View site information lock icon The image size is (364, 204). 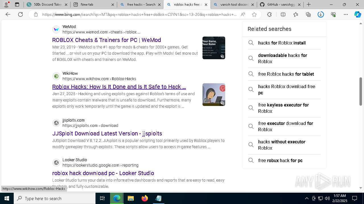point(36,14)
